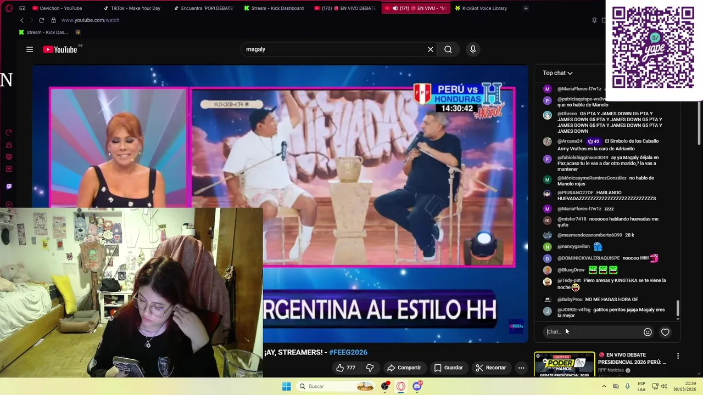Click the Guardar save button

pos(448,368)
